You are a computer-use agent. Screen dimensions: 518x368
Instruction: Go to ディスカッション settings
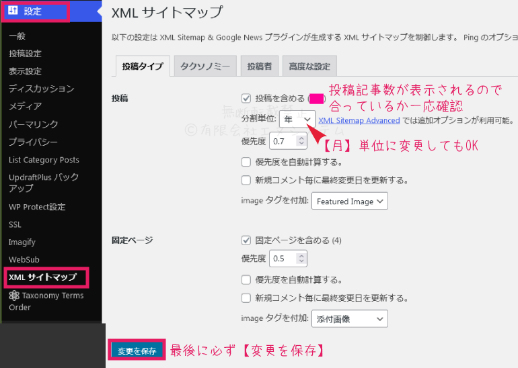[41, 89]
